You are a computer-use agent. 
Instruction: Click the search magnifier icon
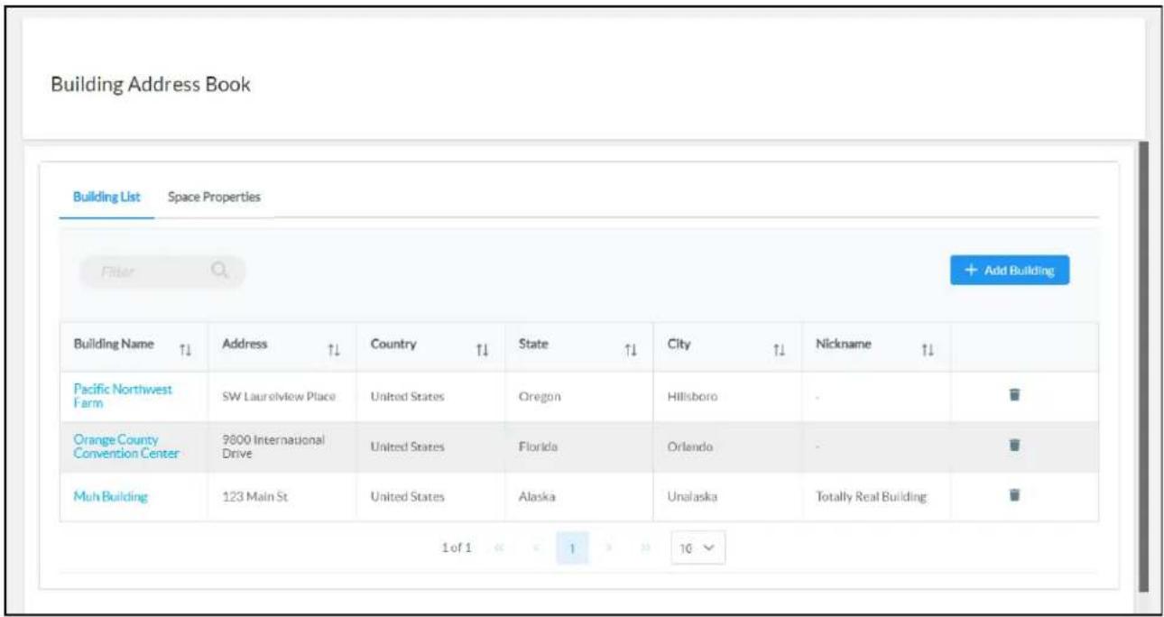click(x=220, y=269)
